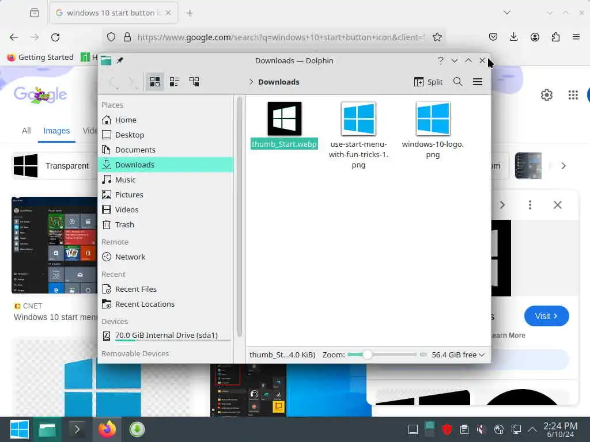Open Google quick settings gear
The image size is (590, 442).
(x=546, y=95)
